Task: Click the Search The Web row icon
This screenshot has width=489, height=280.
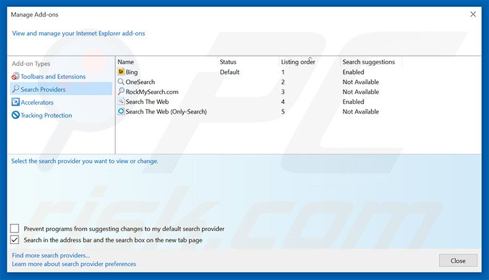Action: point(121,101)
